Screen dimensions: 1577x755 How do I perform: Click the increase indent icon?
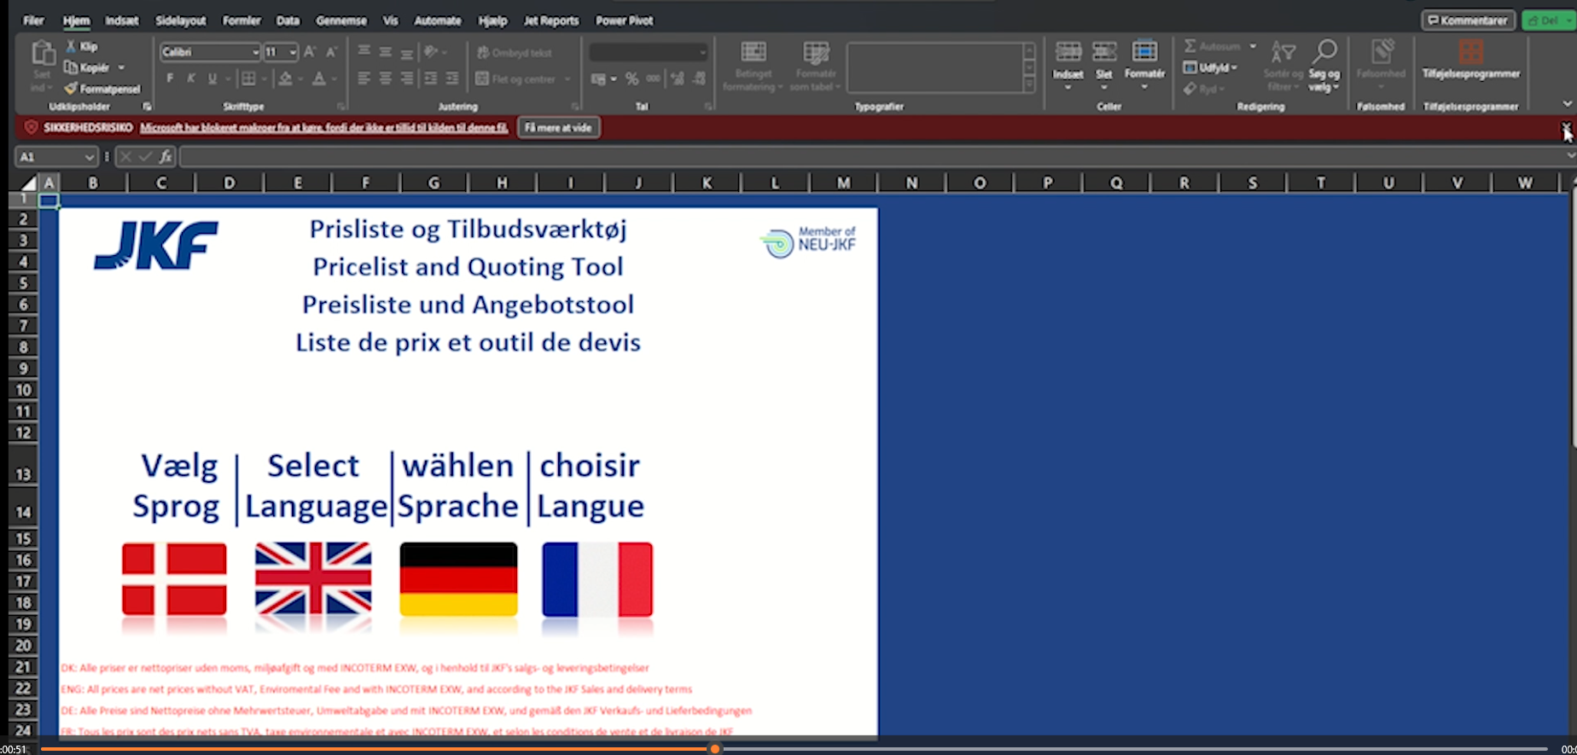tap(452, 78)
